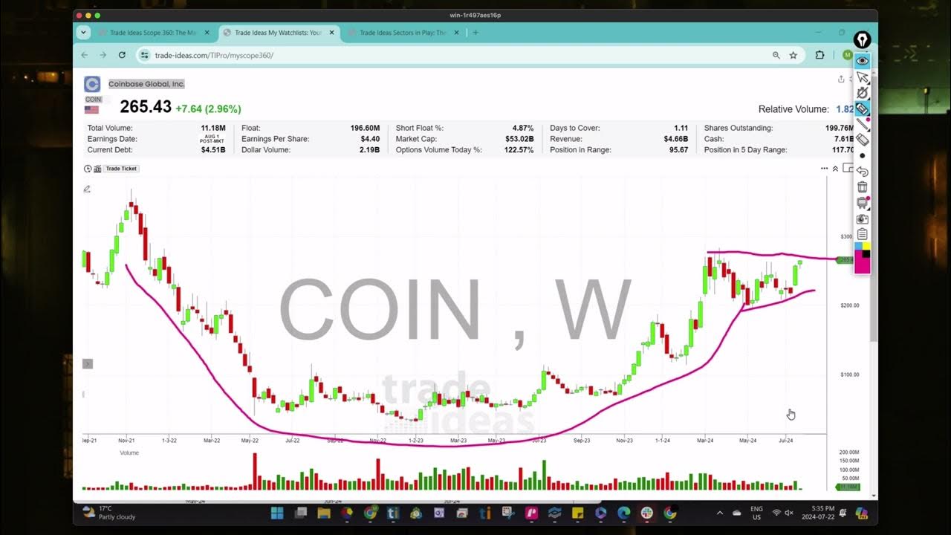Select the highlighted marker tool in the annotation toolbar

click(862, 108)
